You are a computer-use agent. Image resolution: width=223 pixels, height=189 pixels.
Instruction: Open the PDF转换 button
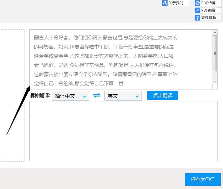208,3
